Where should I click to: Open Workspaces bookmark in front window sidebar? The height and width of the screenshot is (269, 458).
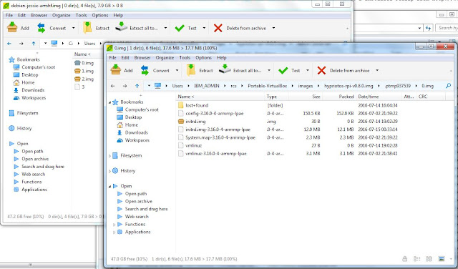point(137,140)
